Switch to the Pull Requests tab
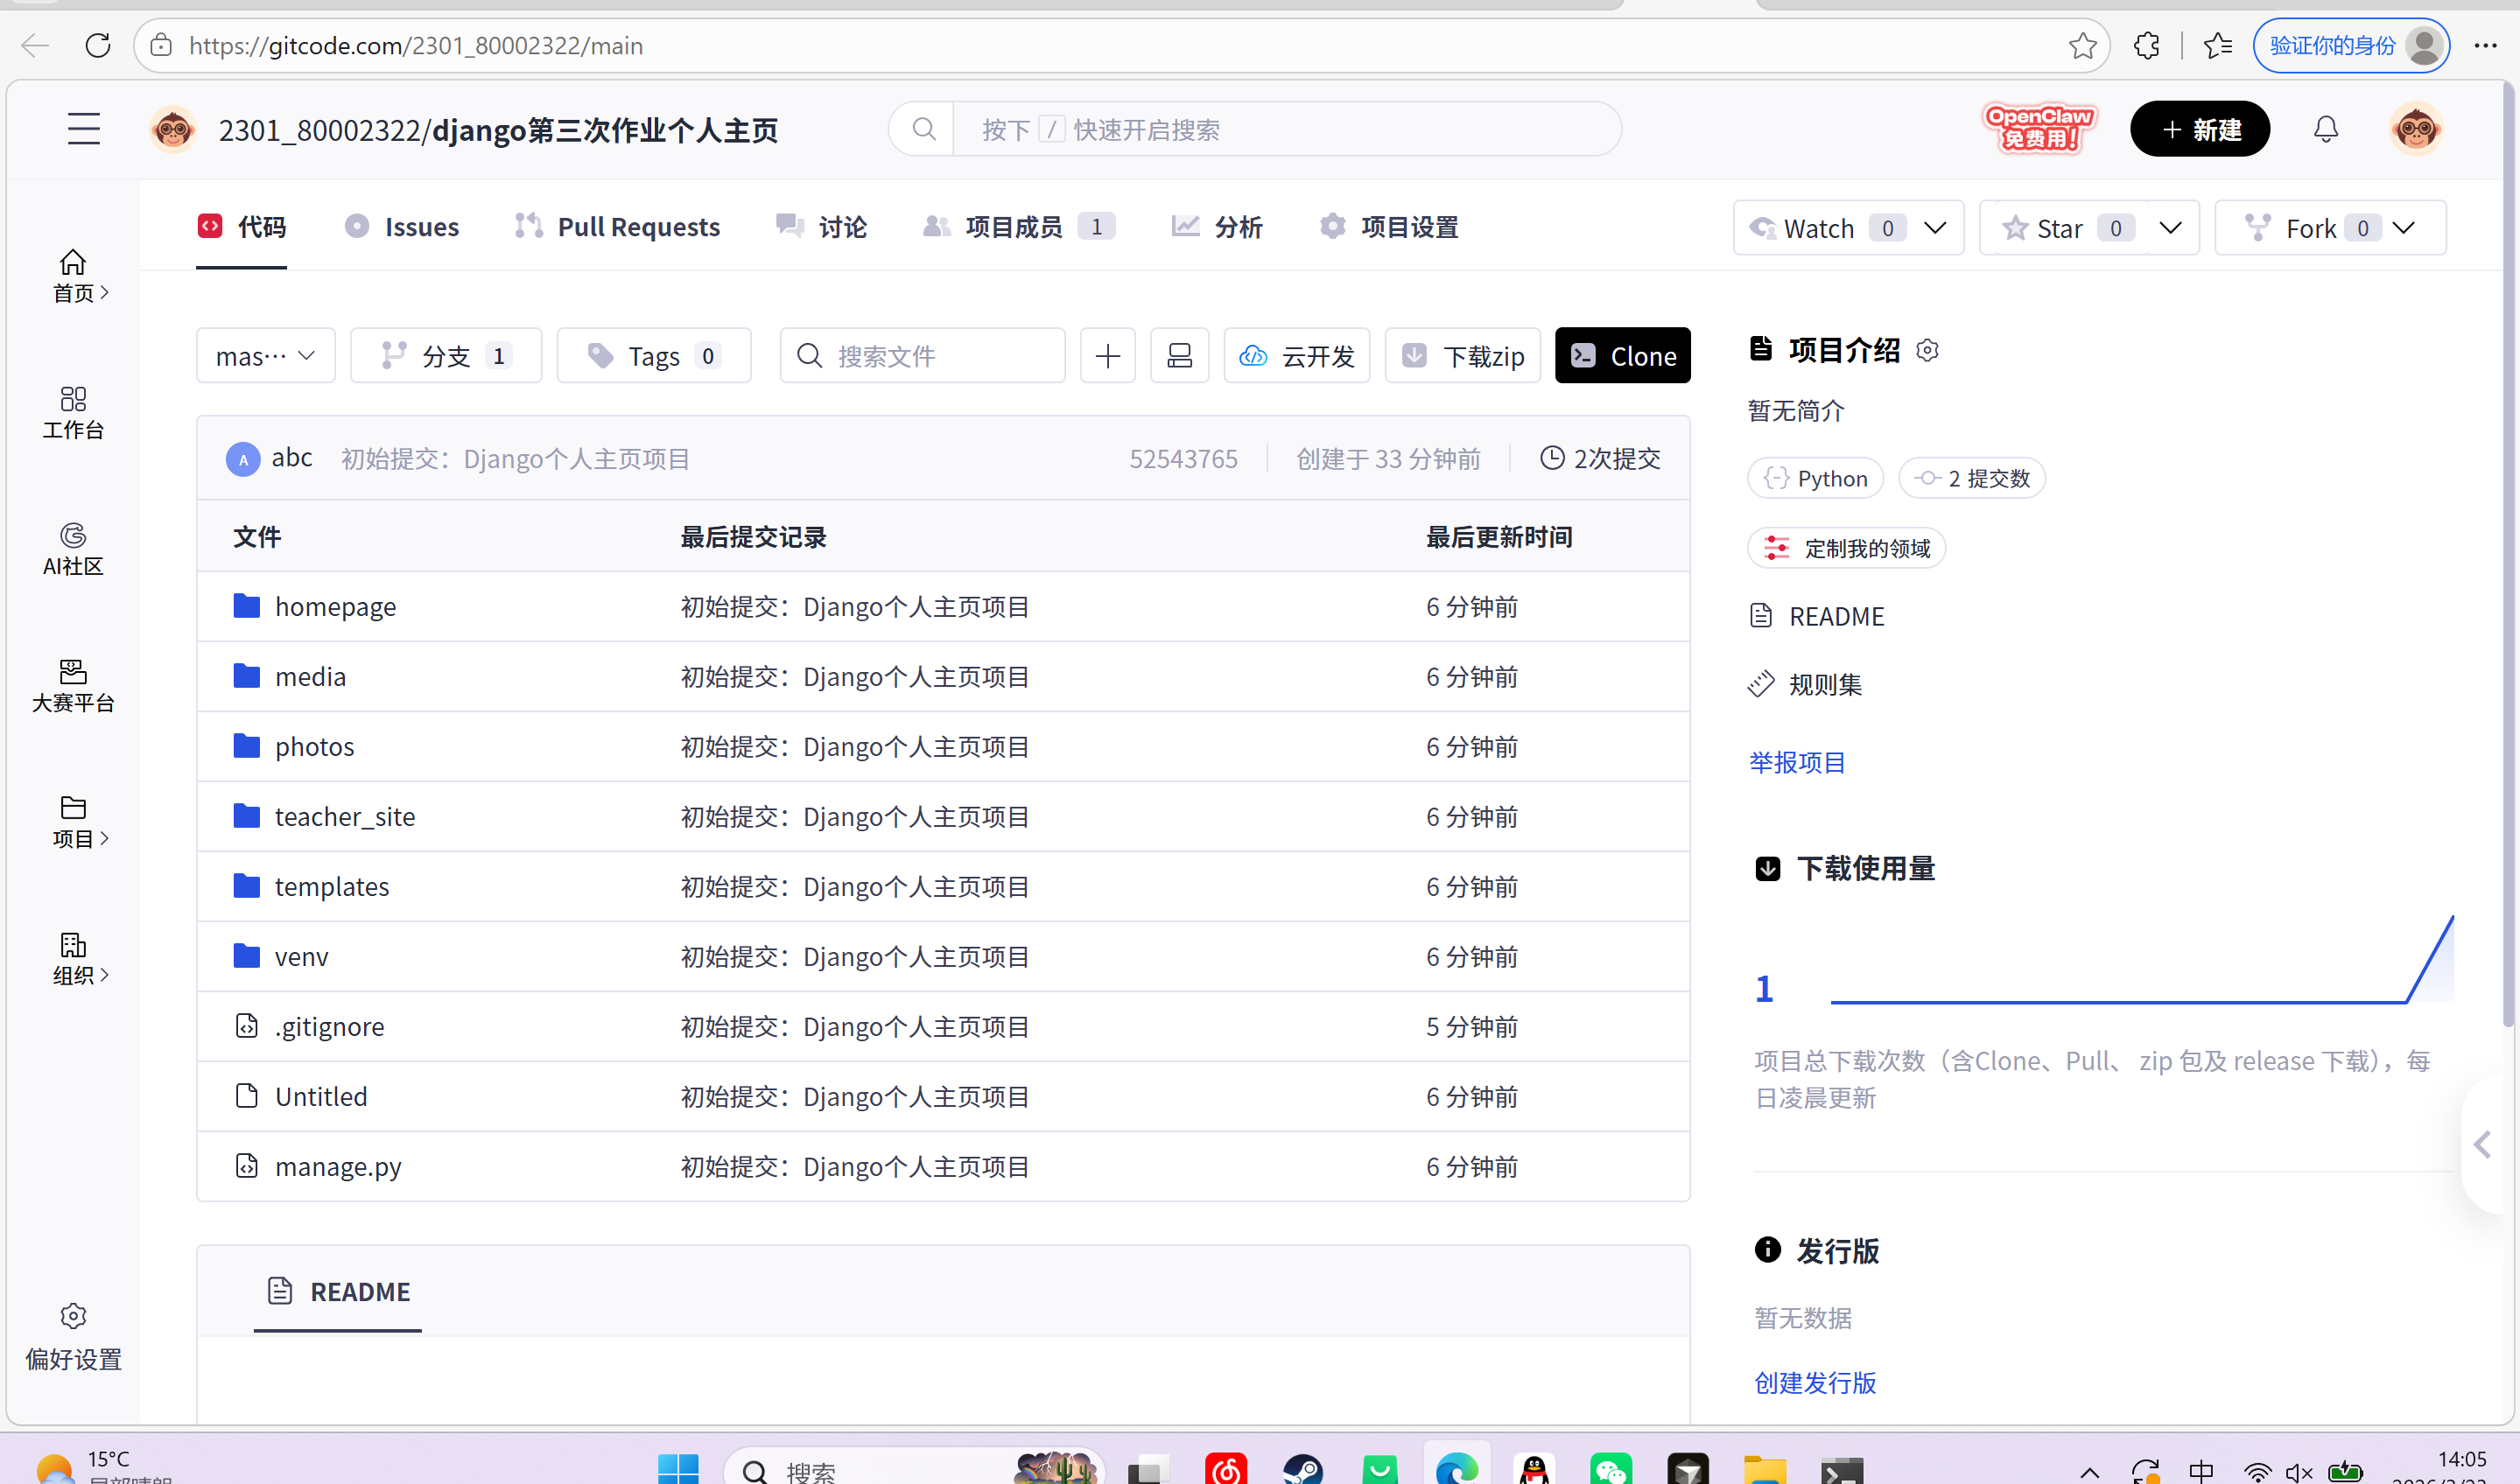The width and height of the screenshot is (2520, 1484). [617, 227]
